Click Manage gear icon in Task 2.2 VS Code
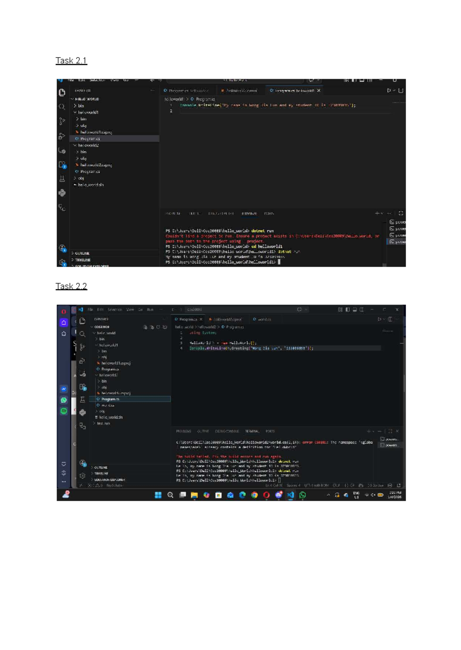Screen dimensions: 461x650 pos(83,476)
